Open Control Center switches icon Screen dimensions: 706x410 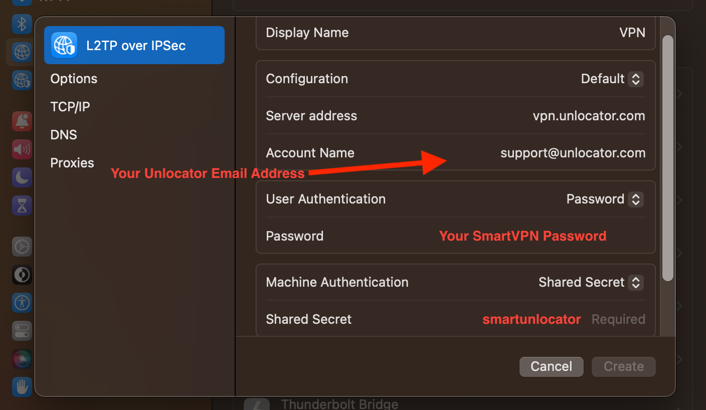pos(22,331)
